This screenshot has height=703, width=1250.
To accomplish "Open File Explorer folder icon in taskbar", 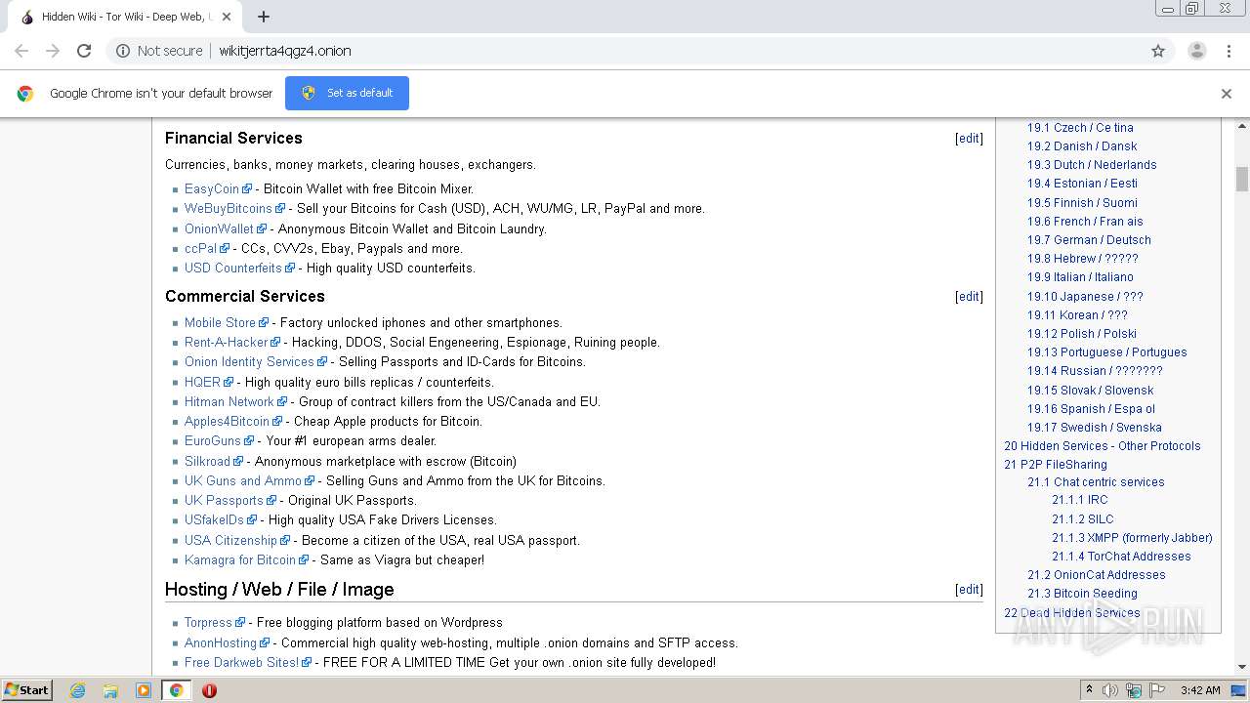I will click(x=110, y=690).
